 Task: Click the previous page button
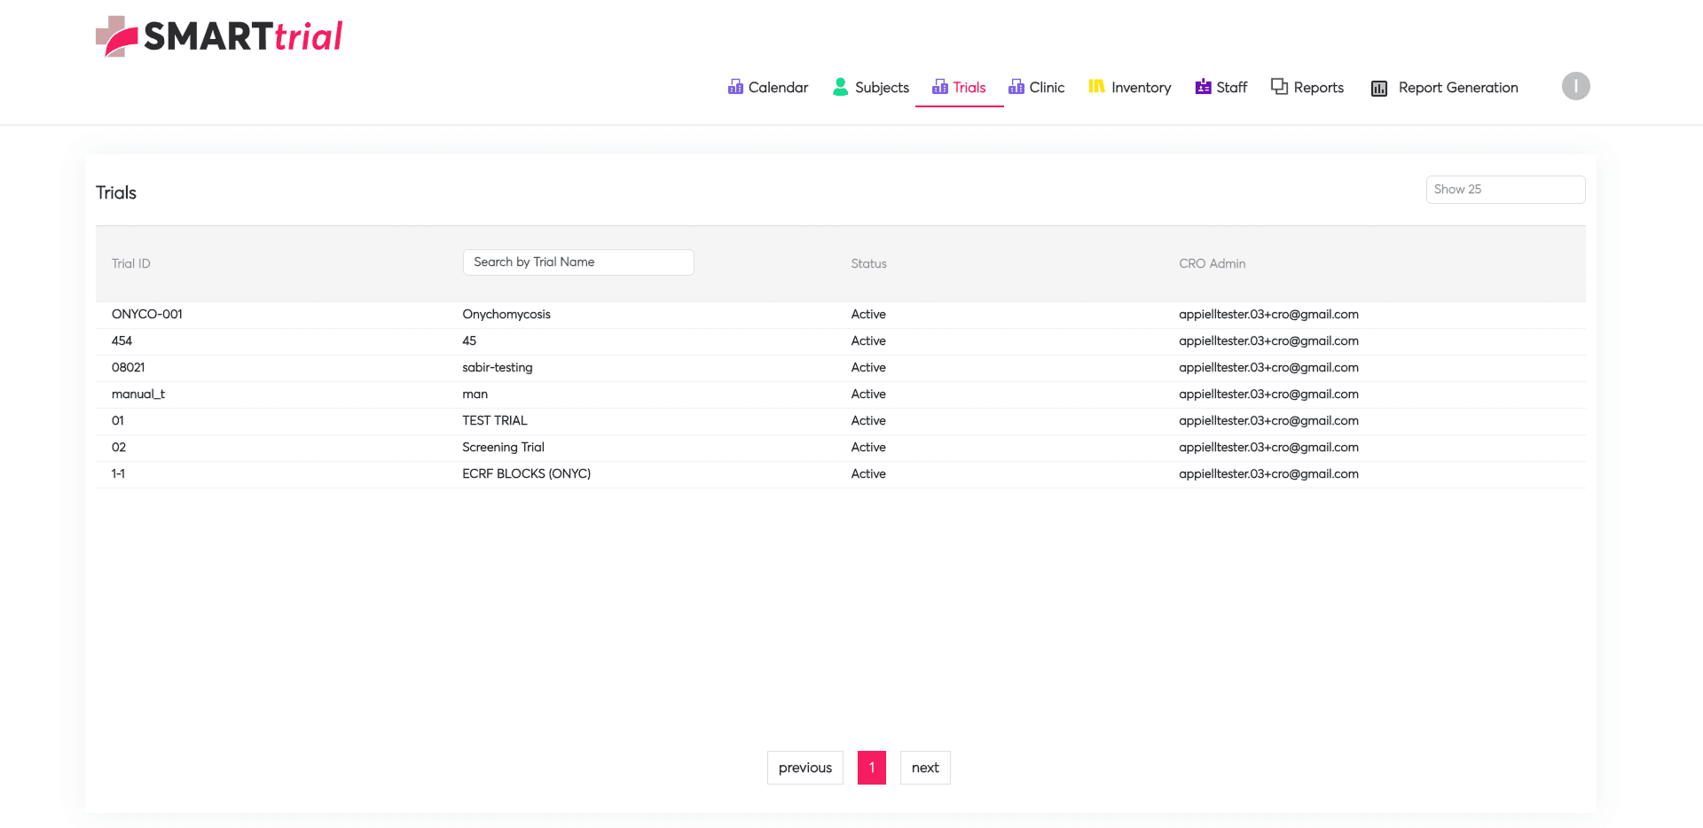(x=805, y=768)
